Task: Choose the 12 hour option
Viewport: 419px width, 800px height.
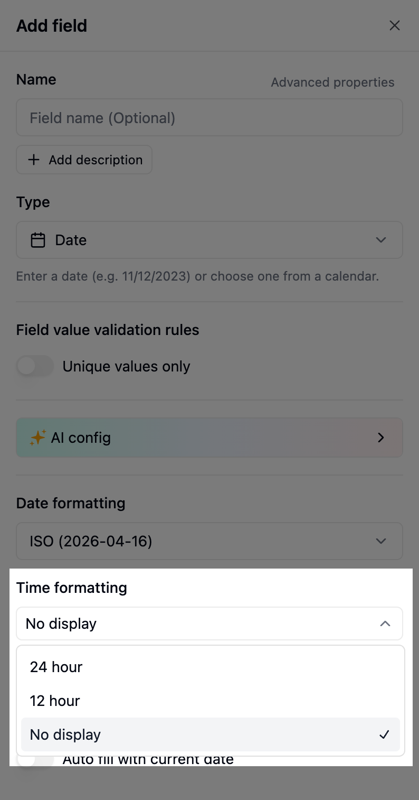Action: (x=55, y=701)
